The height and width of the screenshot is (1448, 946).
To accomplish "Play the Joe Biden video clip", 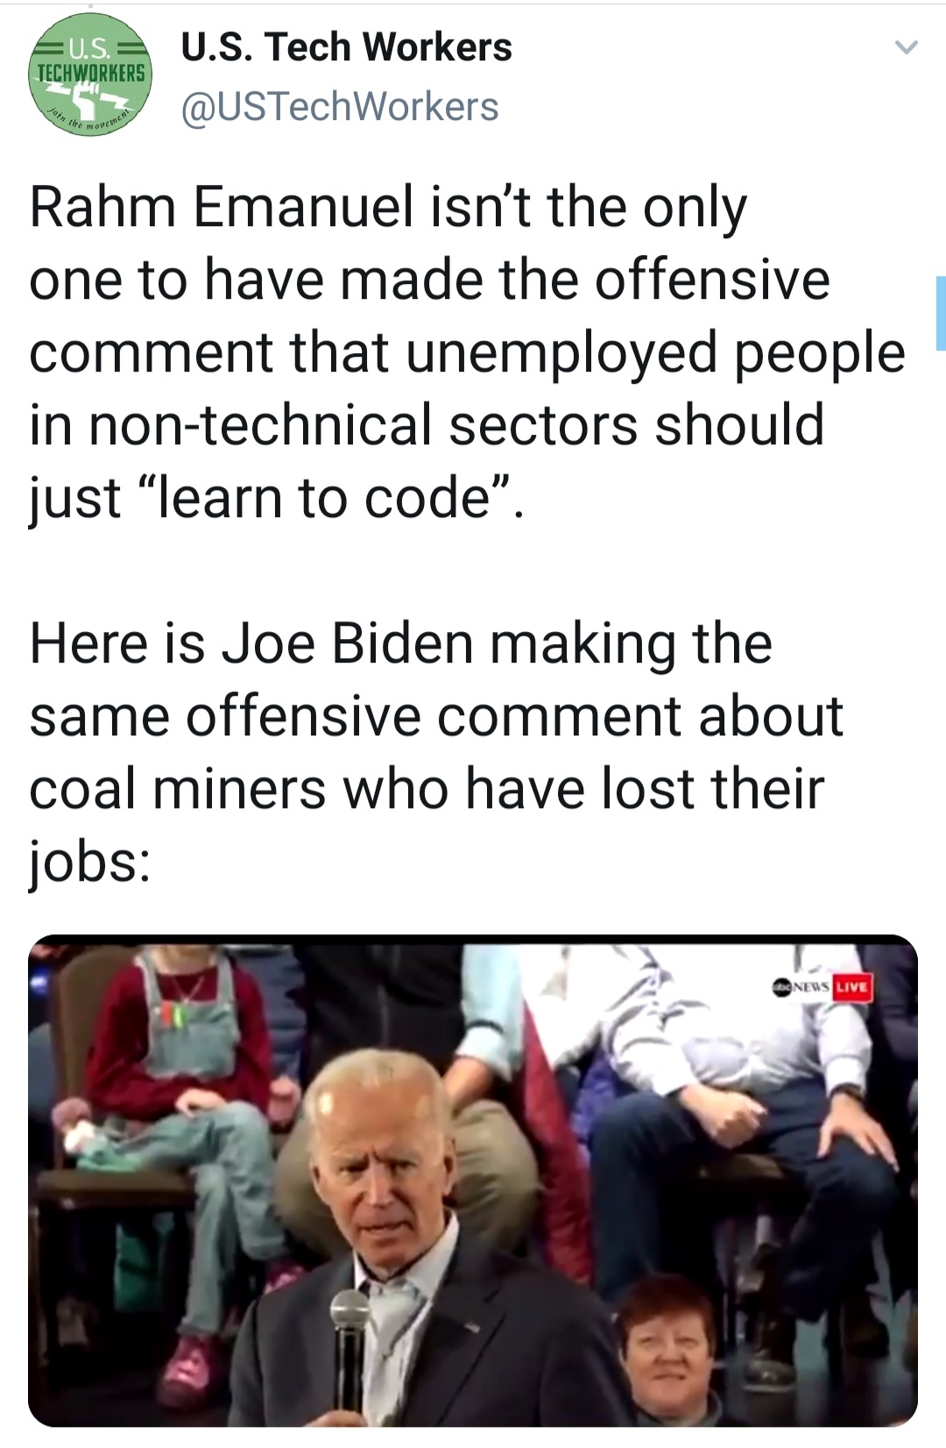I will 473,1180.
